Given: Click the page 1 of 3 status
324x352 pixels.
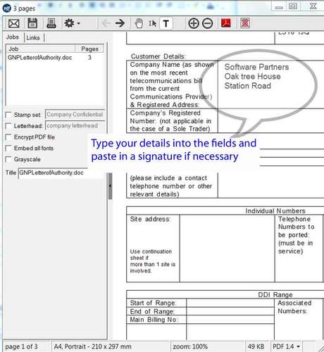Looking at the screenshot, I should pyautogui.click(x=21, y=346).
